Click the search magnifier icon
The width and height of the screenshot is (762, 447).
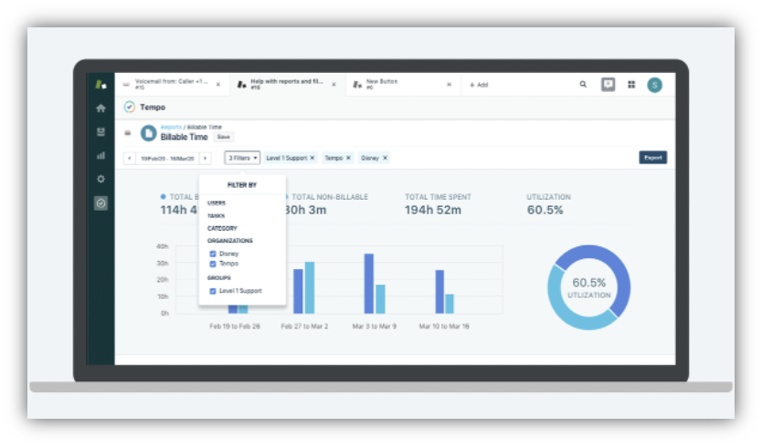click(583, 85)
